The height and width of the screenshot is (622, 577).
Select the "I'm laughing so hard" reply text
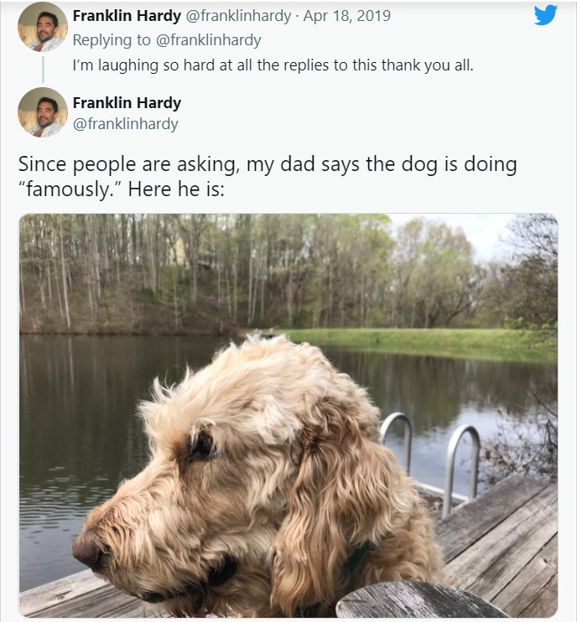273,65
